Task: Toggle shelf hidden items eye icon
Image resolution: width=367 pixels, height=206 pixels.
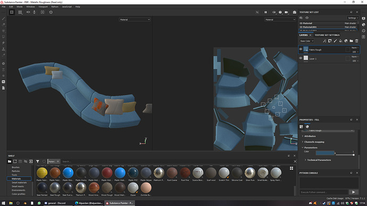Action: (26, 161)
